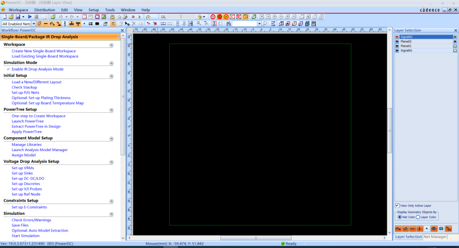Select the Net Color radio button
The height and width of the screenshot is (248, 459).
coord(399,217)
